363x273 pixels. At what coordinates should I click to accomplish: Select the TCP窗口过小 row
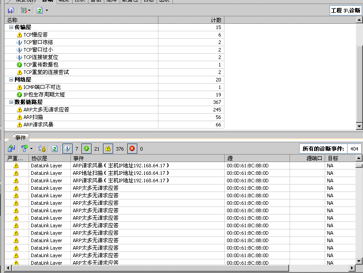(114, 50)
